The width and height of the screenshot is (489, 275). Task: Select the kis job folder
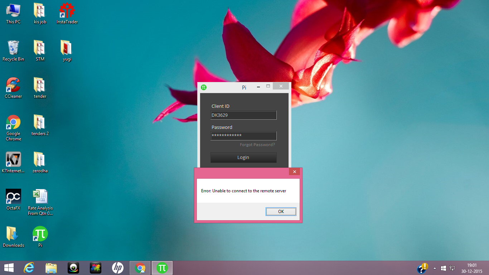point(40,14)
